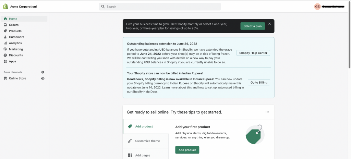351x159 pixels.
Task: Click the layout icon beside Add pages
Action: click(x=130, y=155)
